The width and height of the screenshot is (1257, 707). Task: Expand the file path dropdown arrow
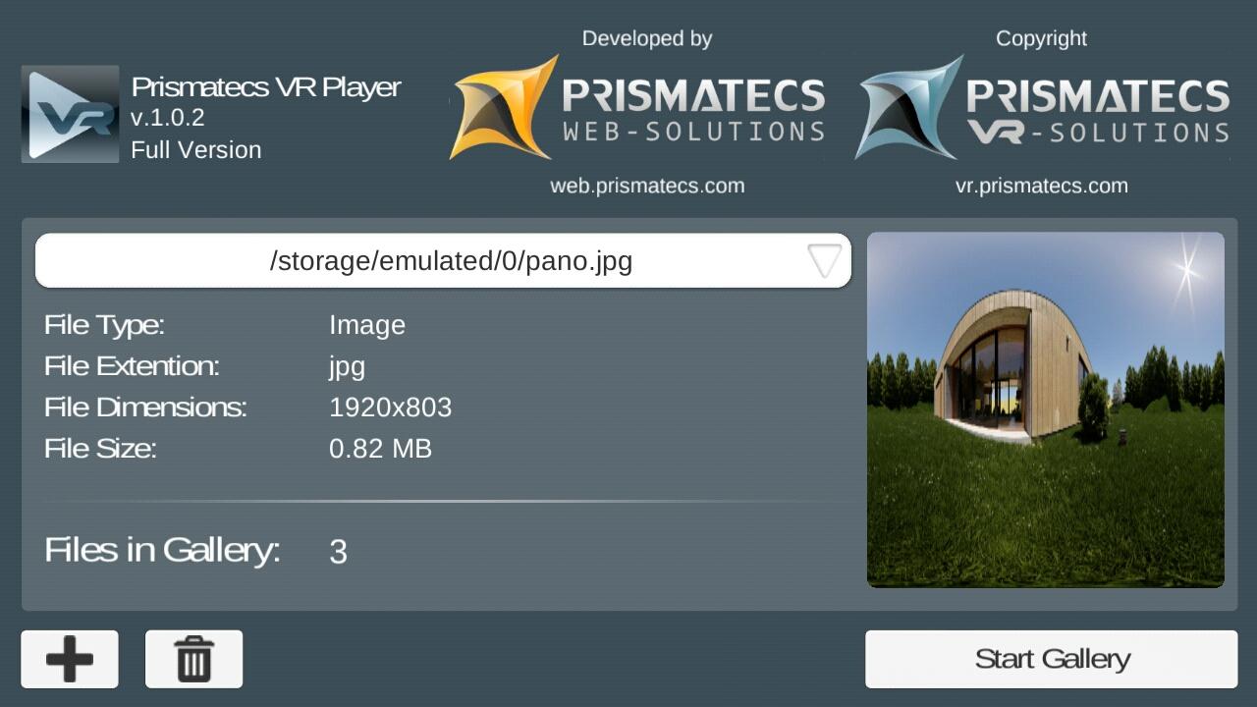point(824,261)
